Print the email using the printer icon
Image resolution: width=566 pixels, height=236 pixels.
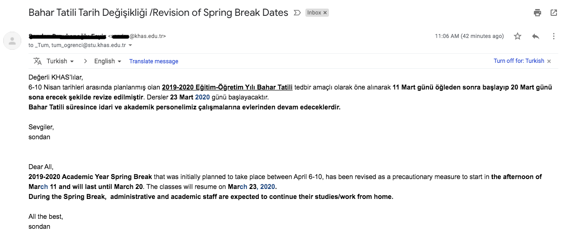(537, 13)
